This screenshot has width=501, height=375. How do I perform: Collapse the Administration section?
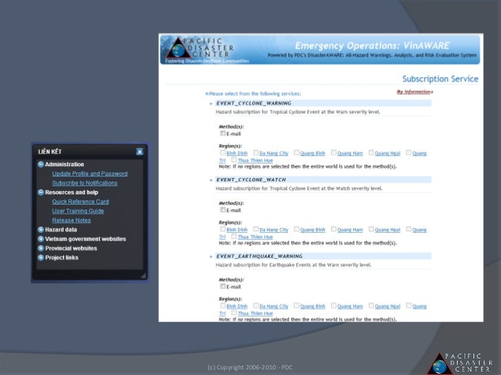pos(41,164)
